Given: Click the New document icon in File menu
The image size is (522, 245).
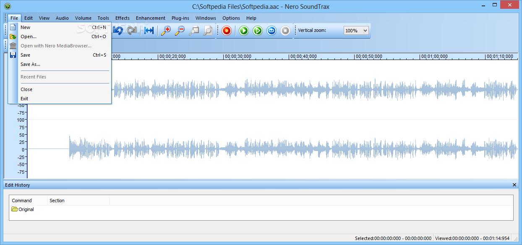Looking at the screenshot, I should (x=13, y=27).
